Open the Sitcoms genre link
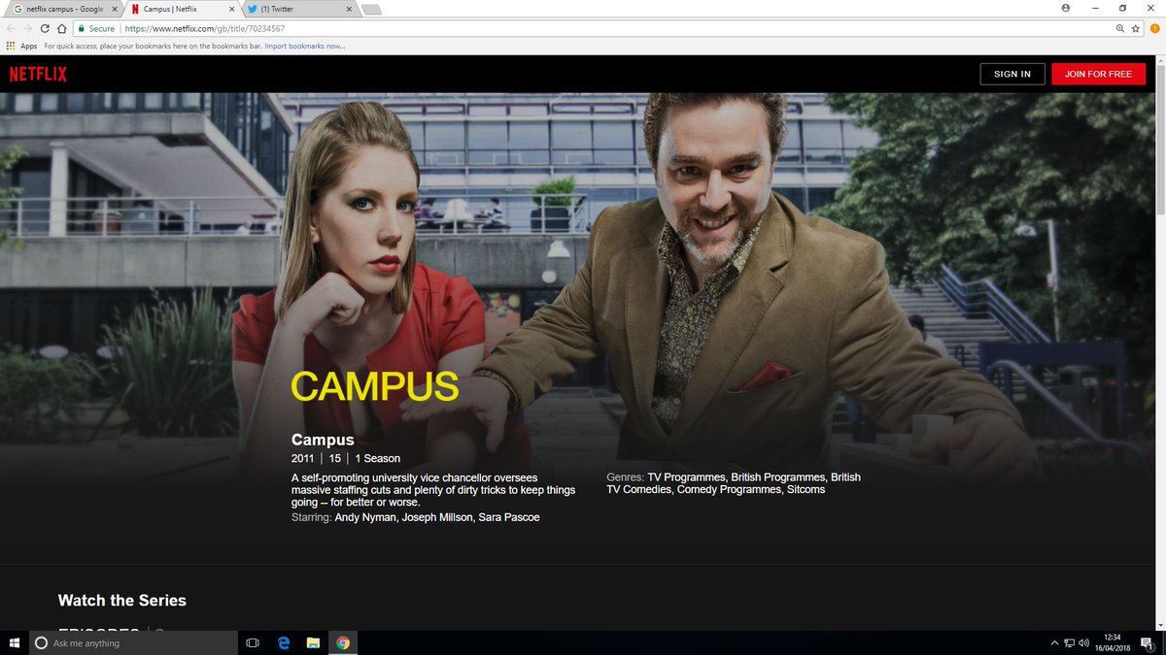This screenshot has height=655, width=1166. (806, 490)
